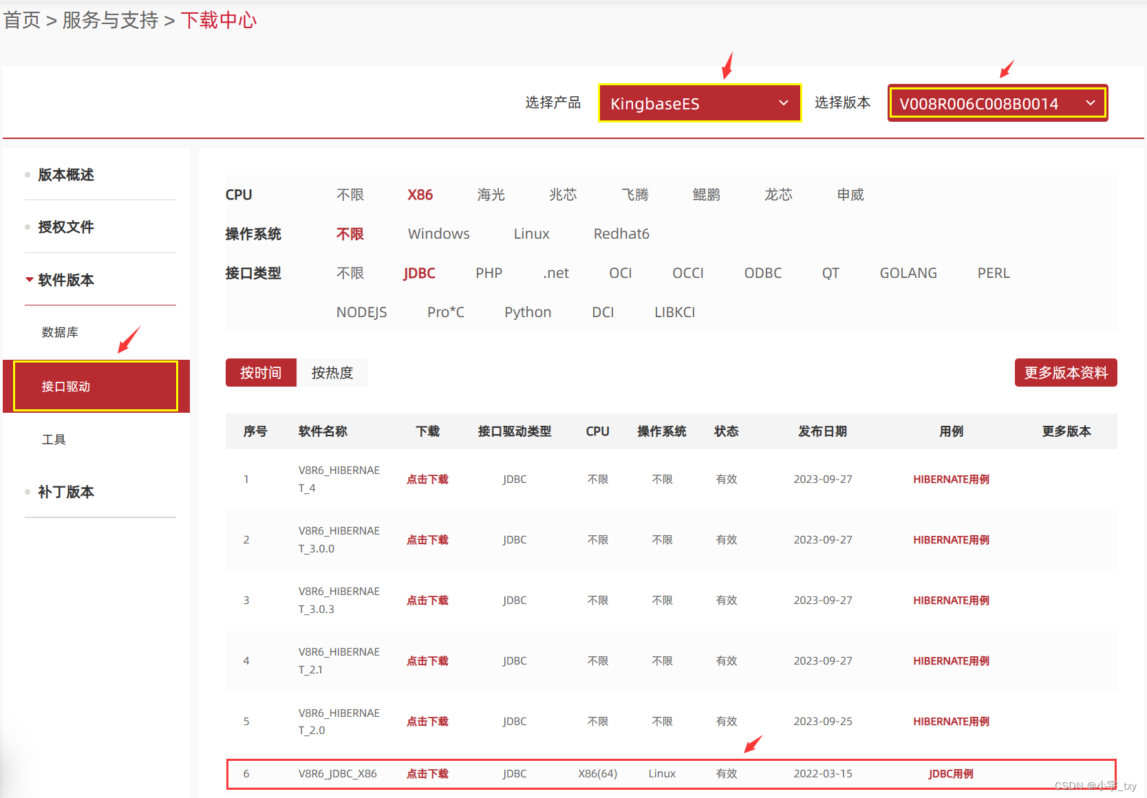This screenshot has height=798, width=1147.
Task: Filter interface type by PERL
Action: pyautogui.click(x=994, y=273)
